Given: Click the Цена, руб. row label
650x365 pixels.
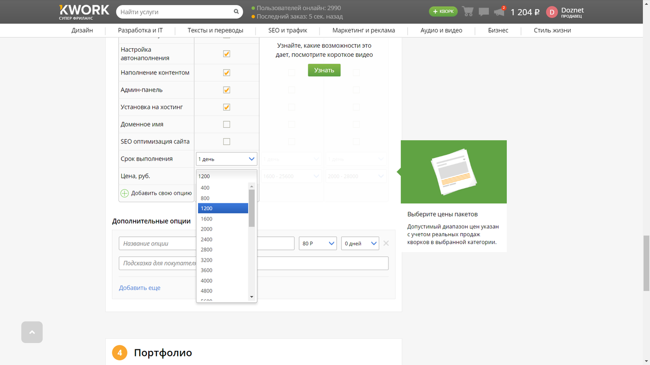Looking at the screenshot, I should (136, 176).
